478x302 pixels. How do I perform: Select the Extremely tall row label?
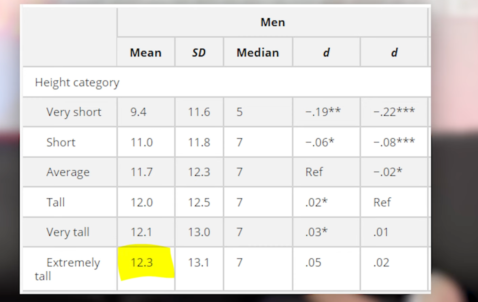point(68,269)
